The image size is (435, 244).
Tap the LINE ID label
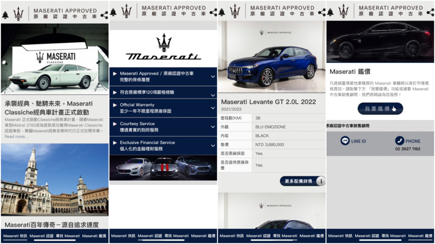click(x=359, y=141)
